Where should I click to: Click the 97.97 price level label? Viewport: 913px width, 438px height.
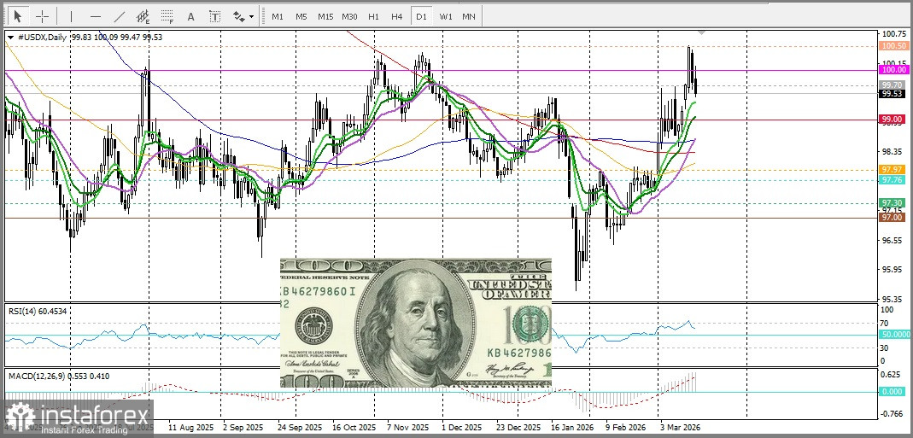(x=894, y=169)
